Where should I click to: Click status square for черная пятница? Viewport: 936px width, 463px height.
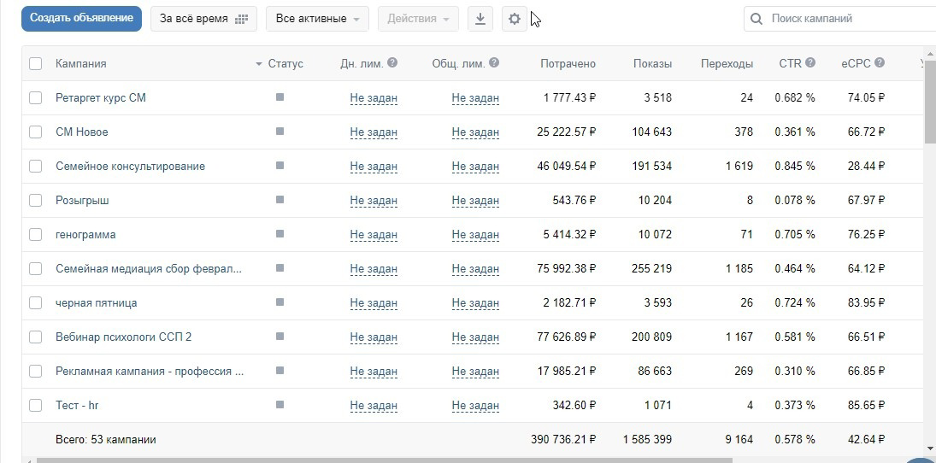pos(280,302)
